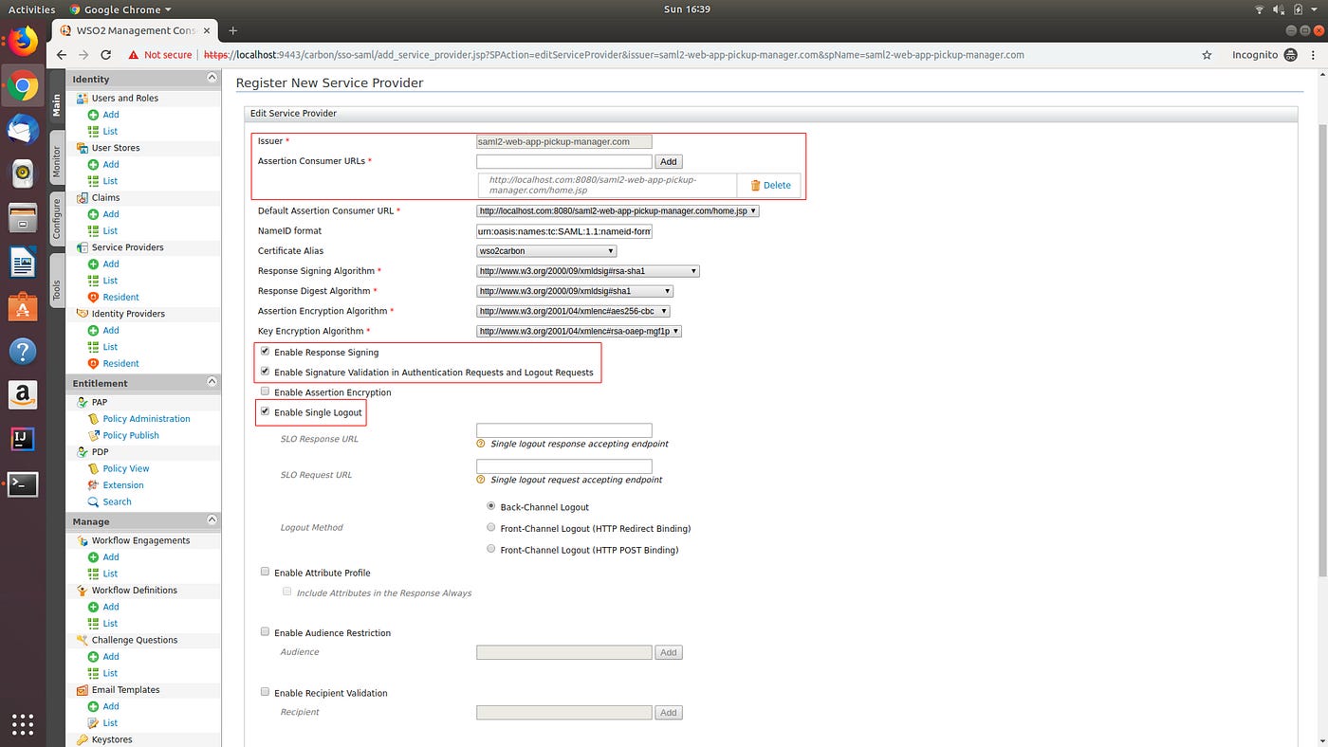
Task: Open LibreOffice Writer from the dock
Action: pos(23,262)
